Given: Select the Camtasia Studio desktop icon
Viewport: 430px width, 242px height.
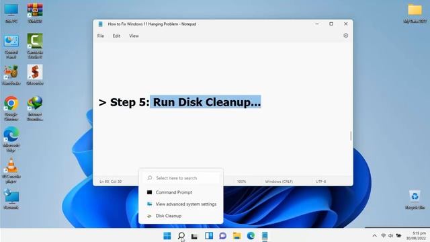Looking at the screenshot, I should click(35, 46).
